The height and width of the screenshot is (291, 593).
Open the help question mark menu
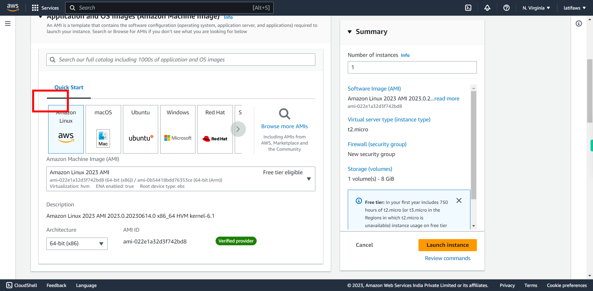(x=507, y=8)
